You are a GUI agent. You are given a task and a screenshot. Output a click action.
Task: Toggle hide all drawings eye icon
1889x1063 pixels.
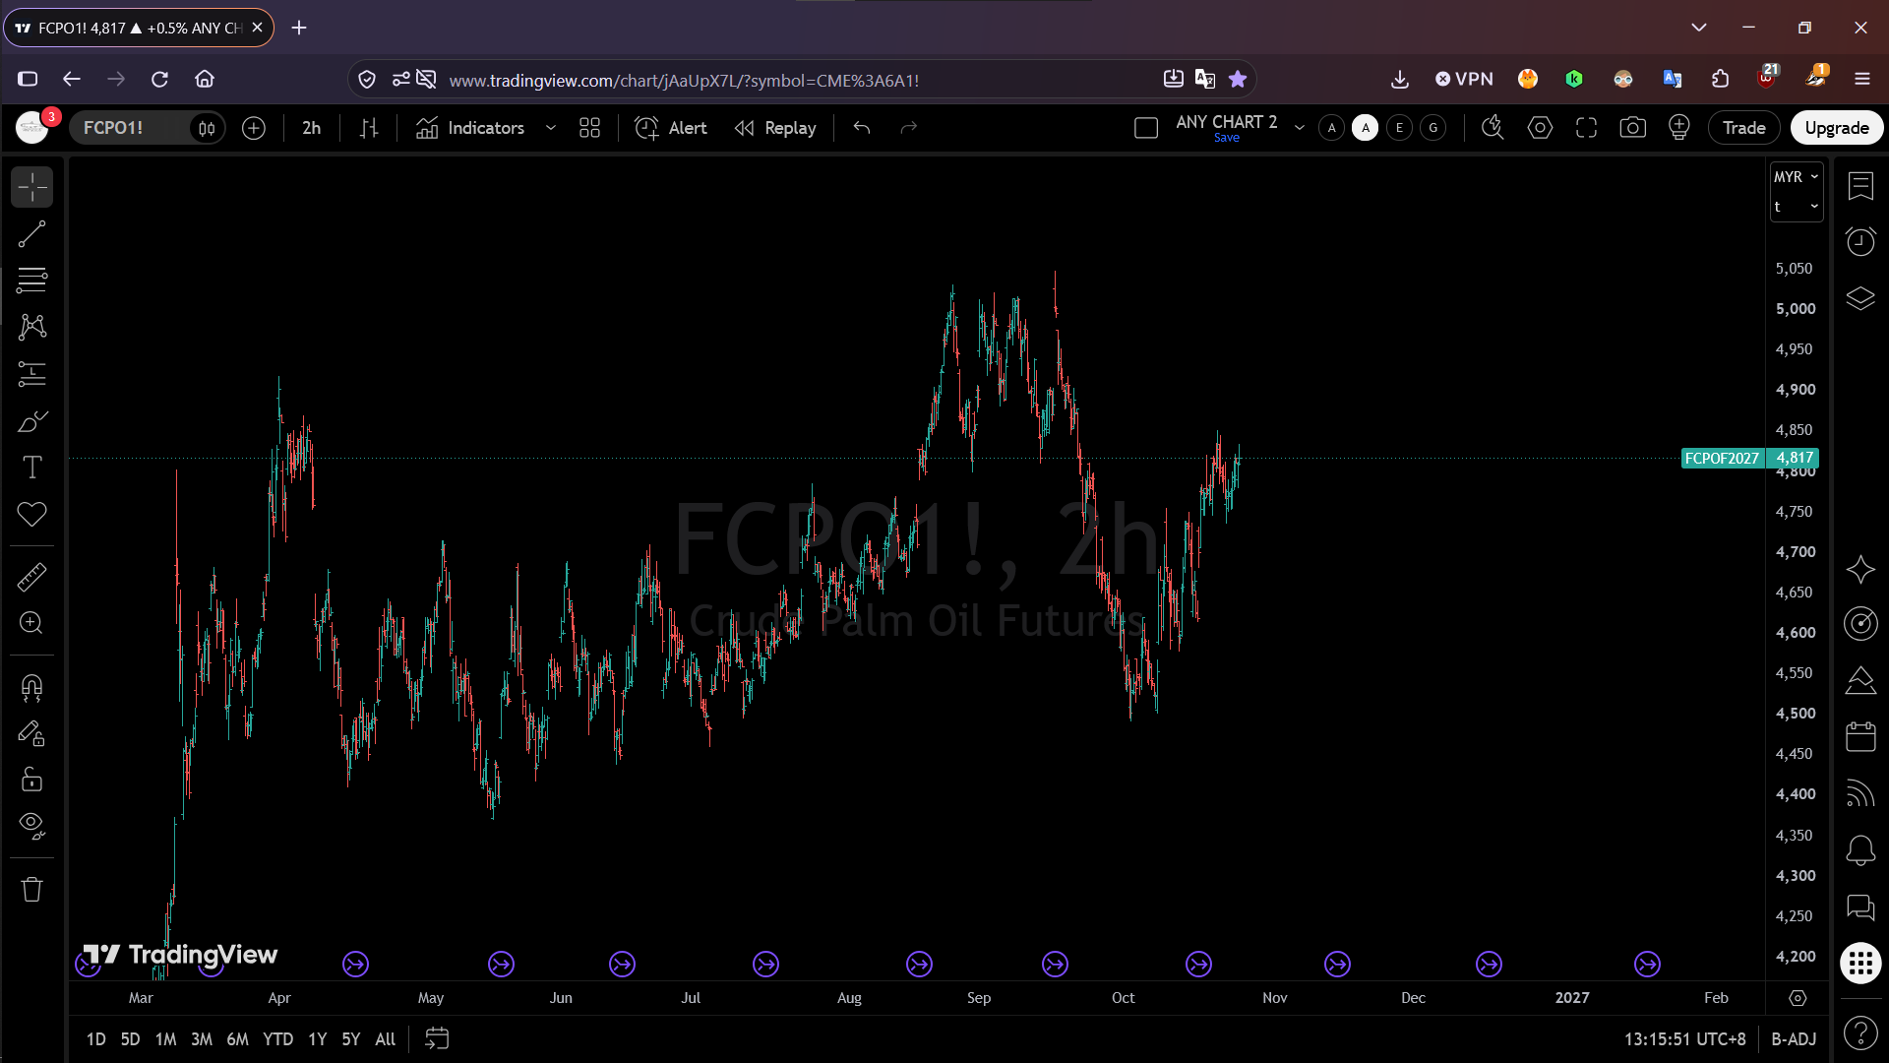31,826
